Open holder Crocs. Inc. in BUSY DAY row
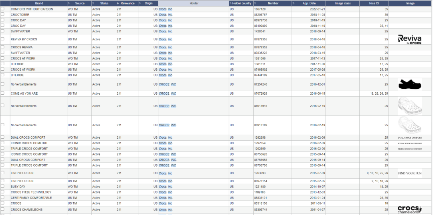Viewport: 433px width, 215px height. click(166, 187)
